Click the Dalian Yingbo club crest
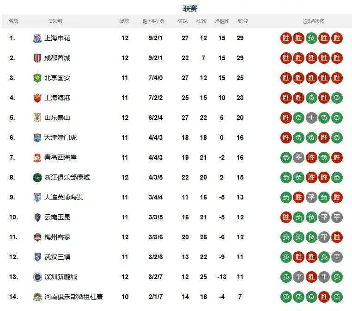The height and width of the screenshot is (311, 352). [x=37, y=198]
